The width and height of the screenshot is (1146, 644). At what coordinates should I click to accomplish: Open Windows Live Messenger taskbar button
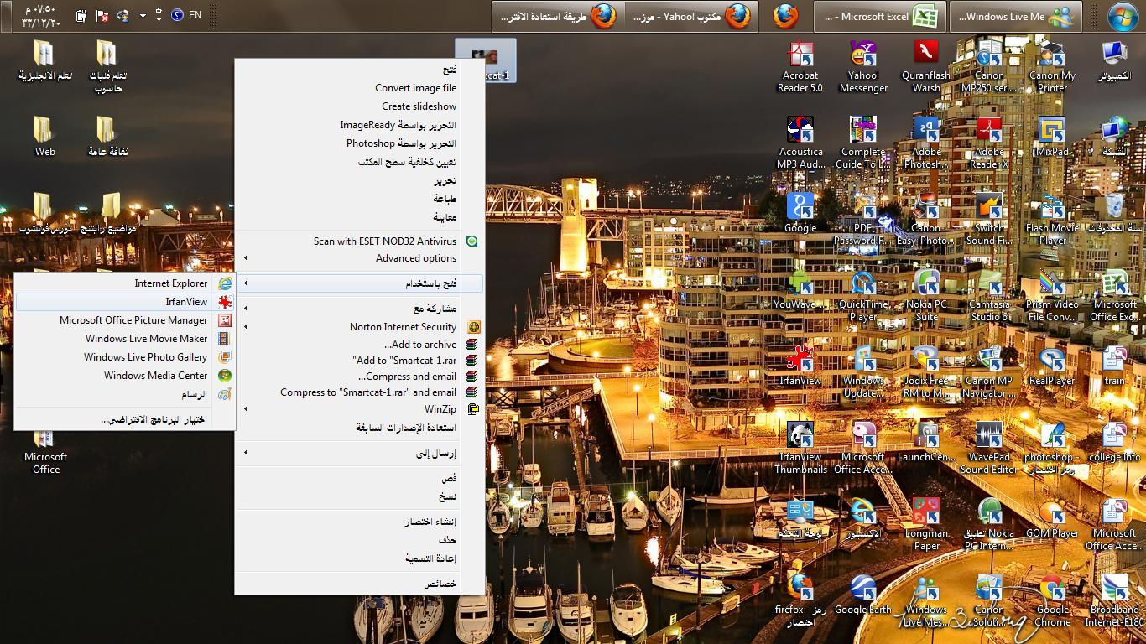tap(1016, 16)
